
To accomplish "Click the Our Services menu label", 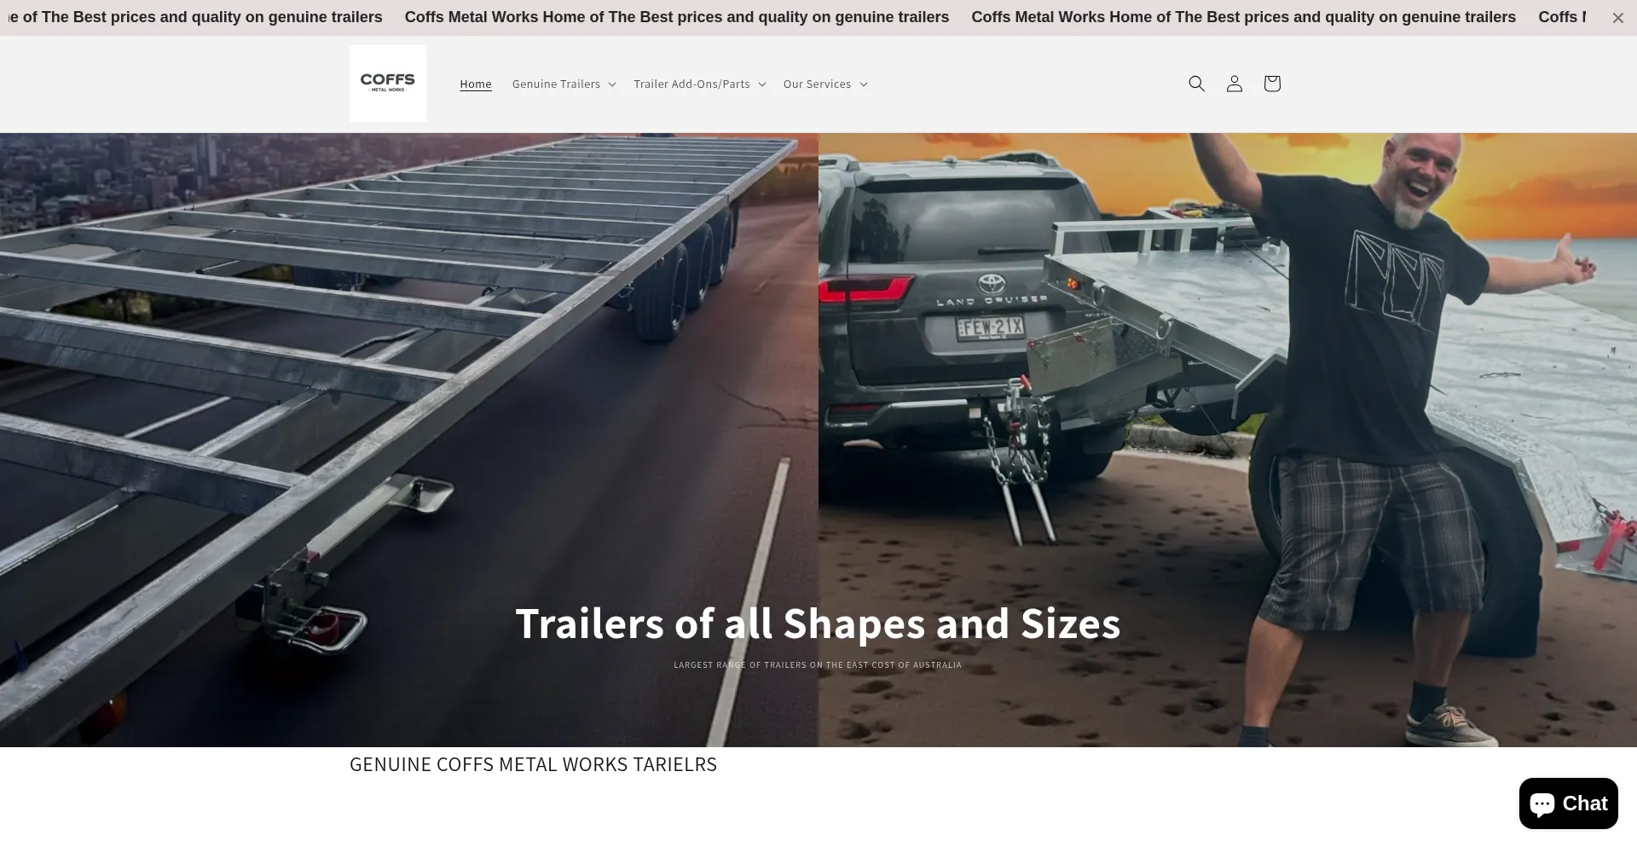I will pyautogui.click(x=817, y=84).
